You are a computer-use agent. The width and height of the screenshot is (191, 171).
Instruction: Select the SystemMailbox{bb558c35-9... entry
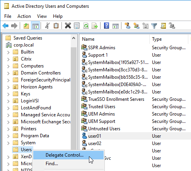[x=118, y=77]
